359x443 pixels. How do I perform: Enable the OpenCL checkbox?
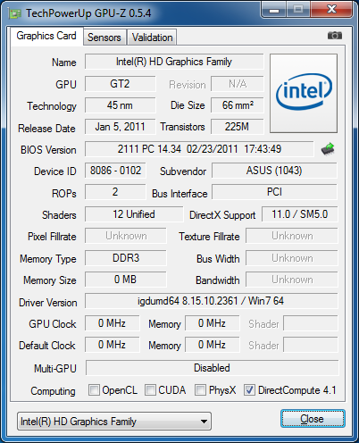(x=94, y=389)
